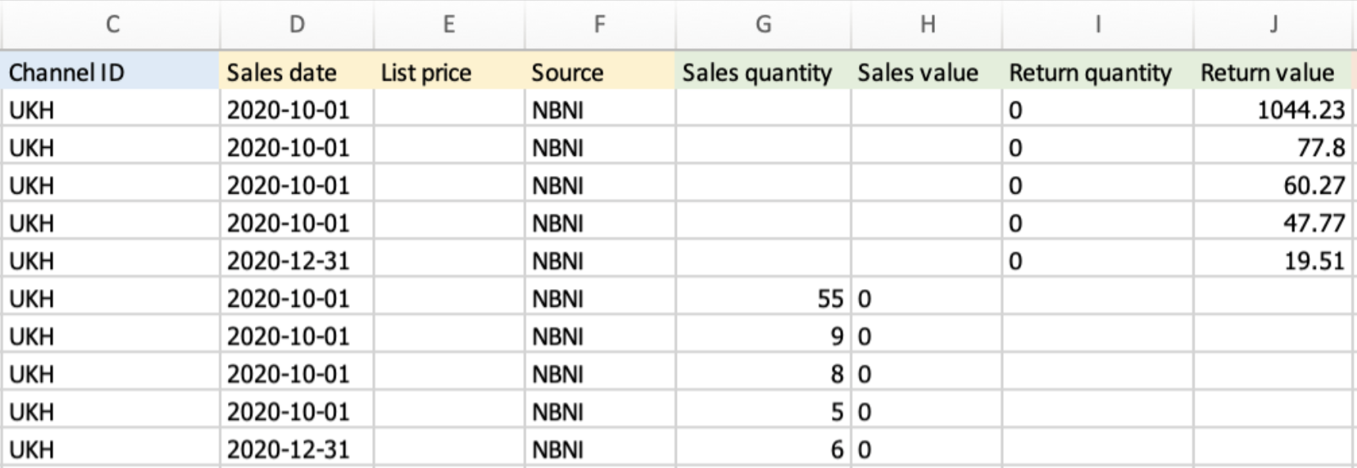Image resolution: width=1357 pixels, height=468 pixels.
Task: Select the sales quantity cell showing 55
Action: 763,299
